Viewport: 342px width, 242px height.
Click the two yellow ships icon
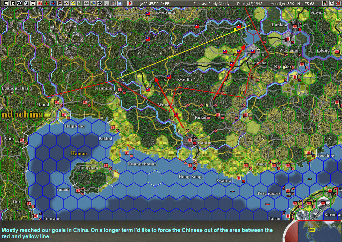[73, 3]
